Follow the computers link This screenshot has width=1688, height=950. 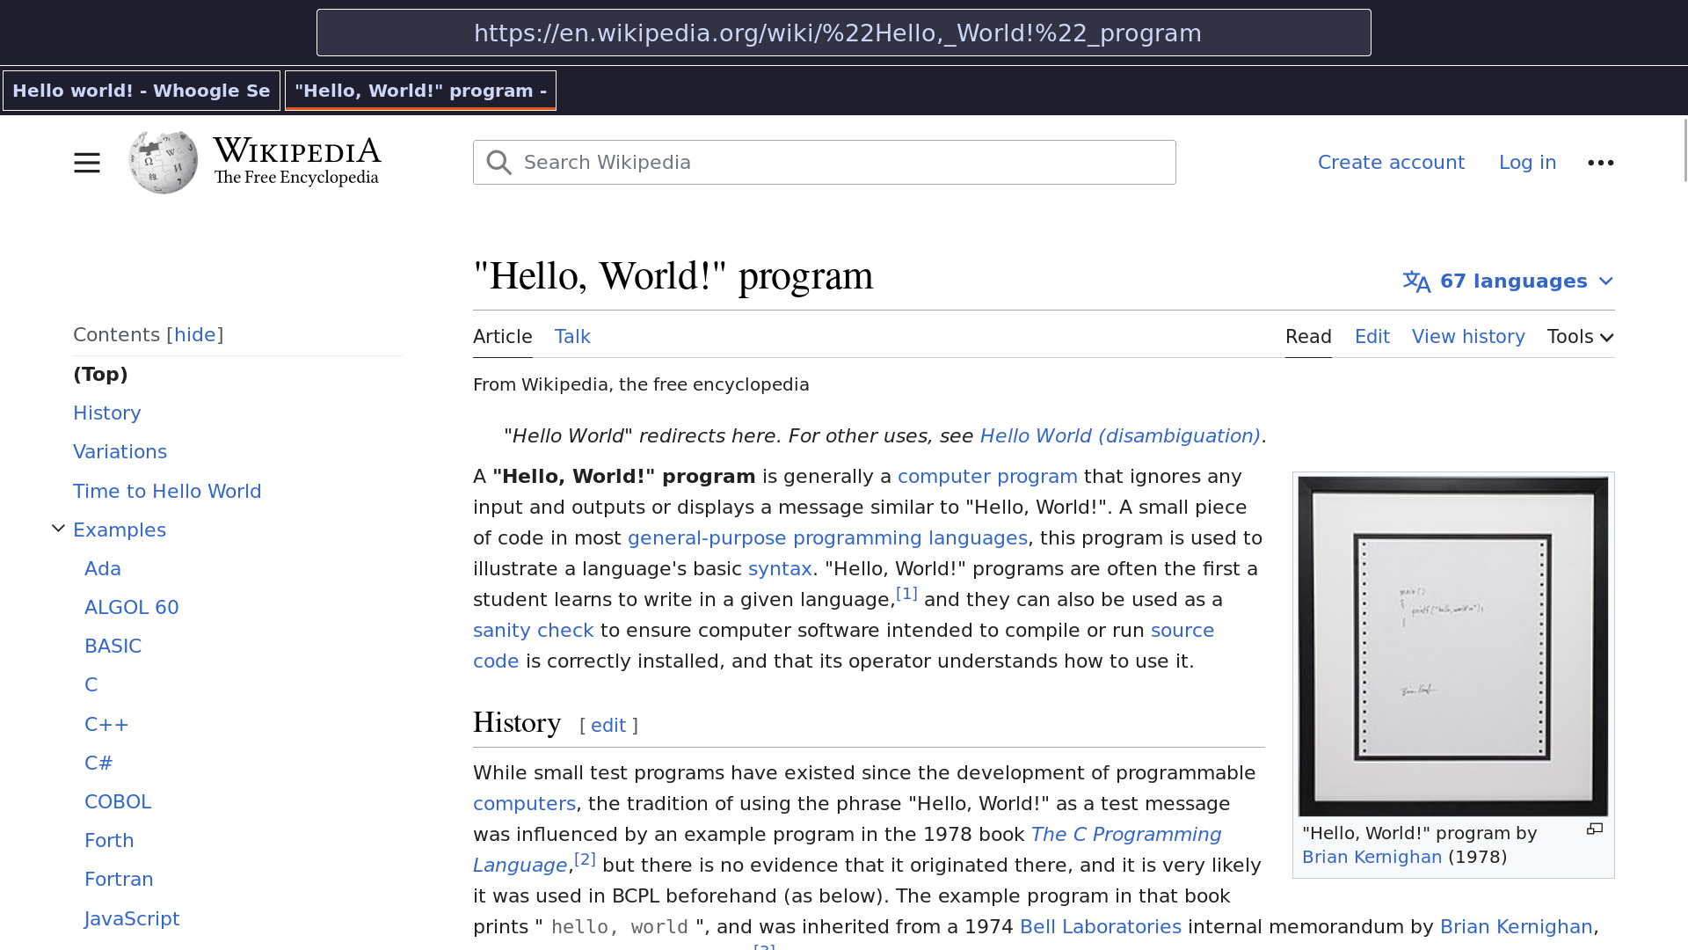pos(524,804)
